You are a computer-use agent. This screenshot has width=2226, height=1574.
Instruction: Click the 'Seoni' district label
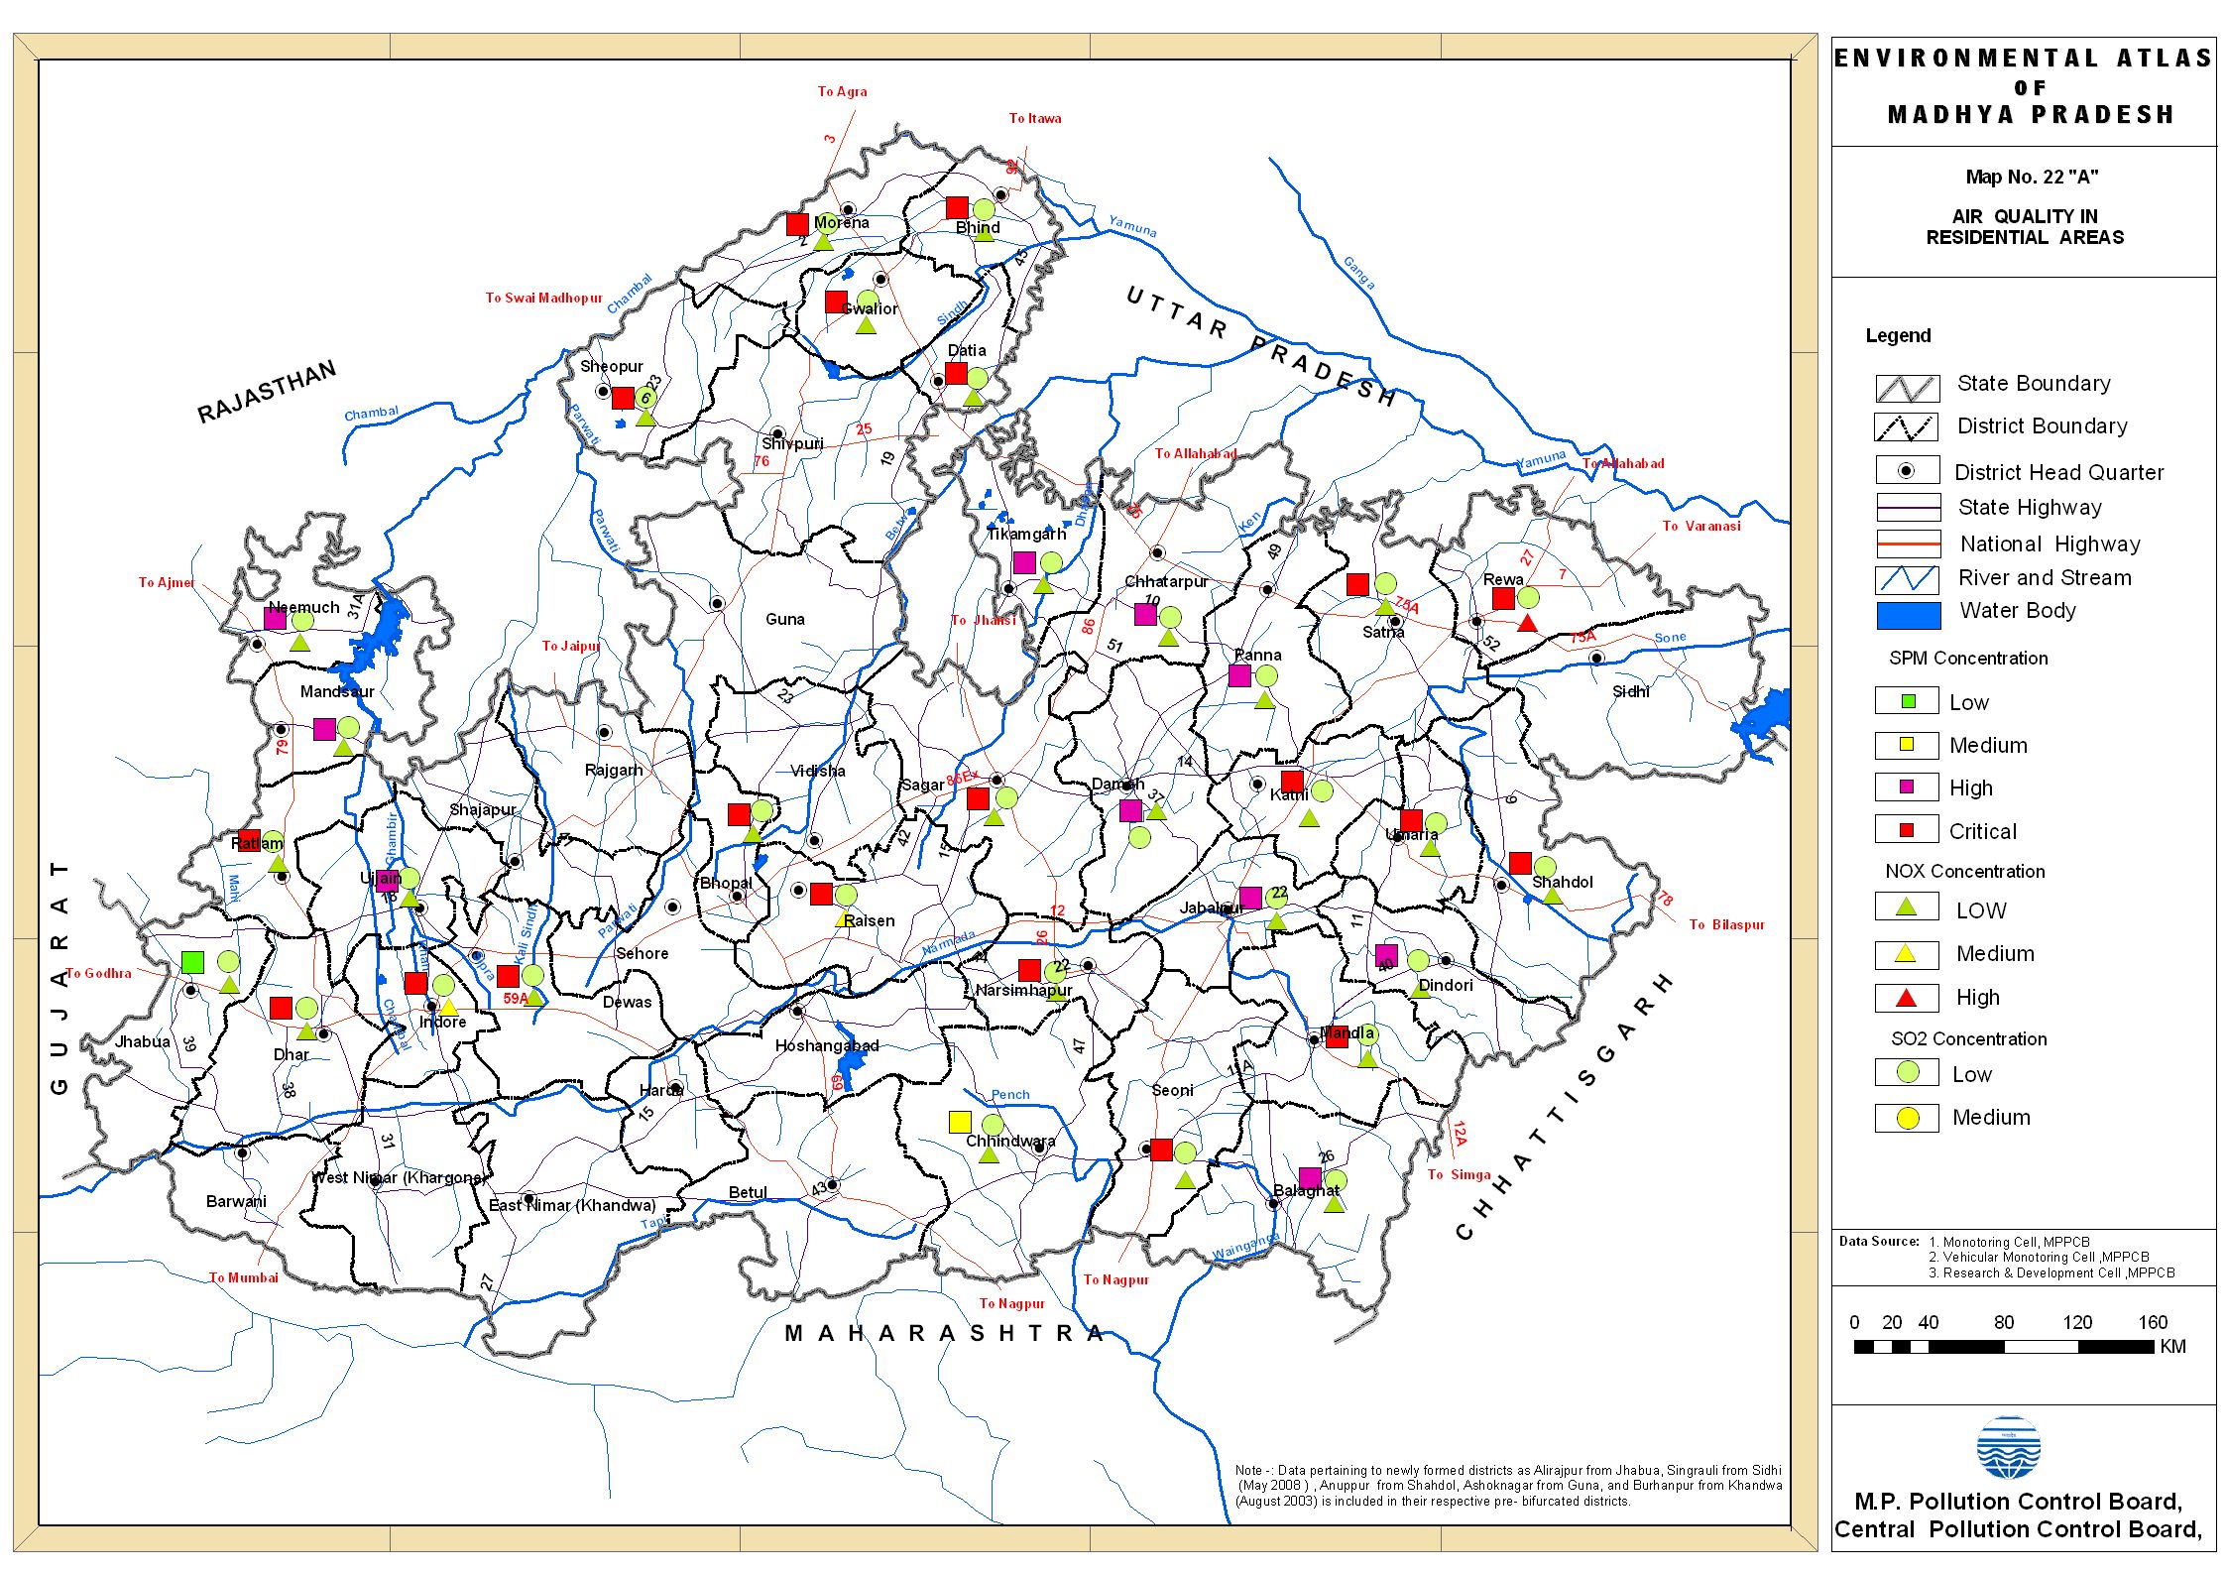pyautogui.click(x=1172, y=1090)
